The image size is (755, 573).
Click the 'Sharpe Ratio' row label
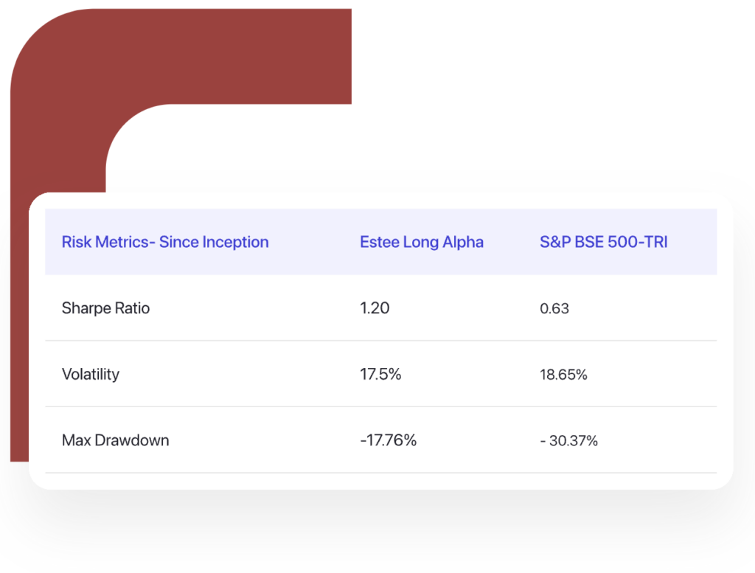(105, 308)
